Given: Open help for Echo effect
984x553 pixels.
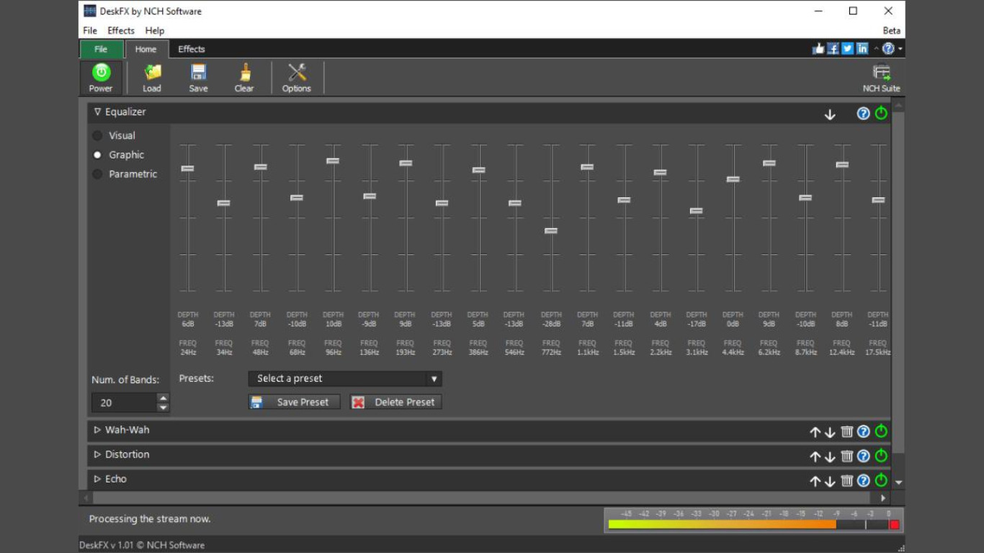Looking at the screenshot, I should [863, 480].
